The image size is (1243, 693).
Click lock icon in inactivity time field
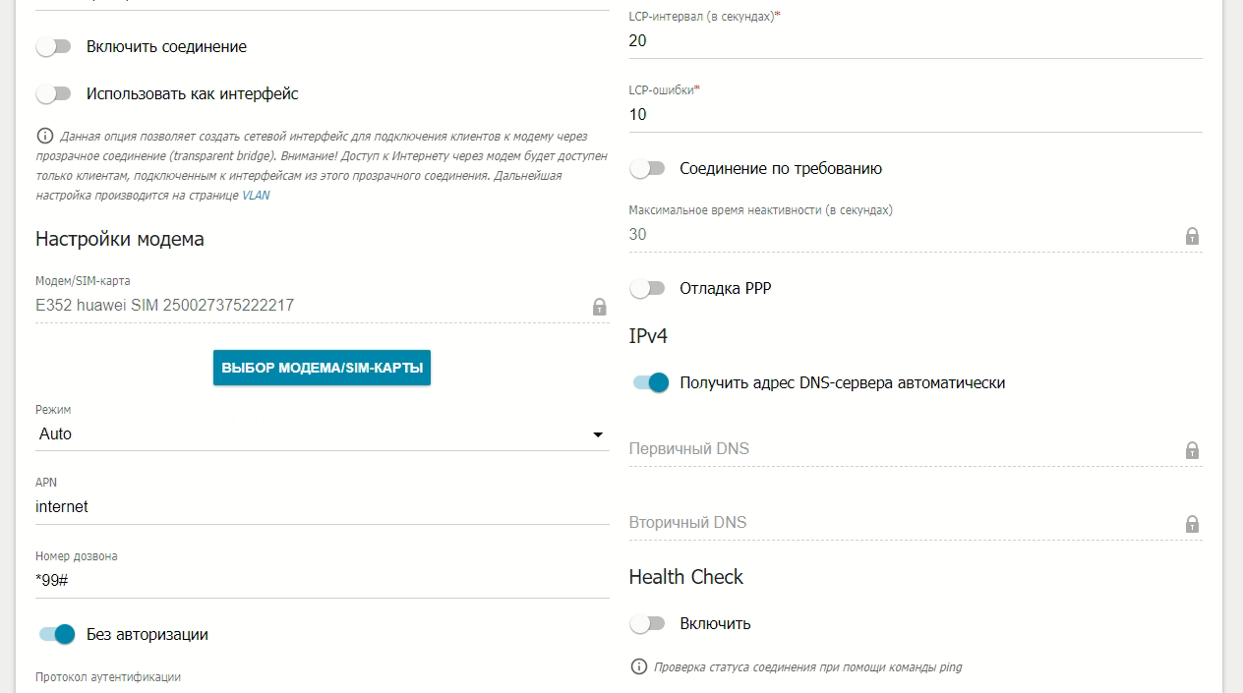pyautogui.click(x=1192, y=236)
